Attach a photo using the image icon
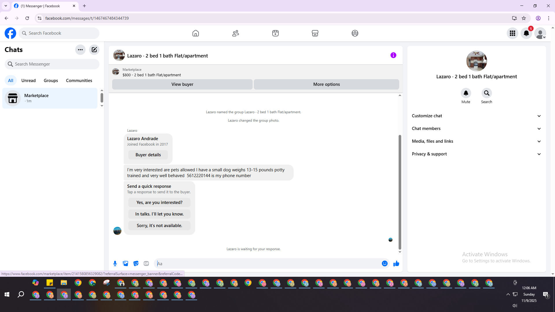 tap(125, 263)
